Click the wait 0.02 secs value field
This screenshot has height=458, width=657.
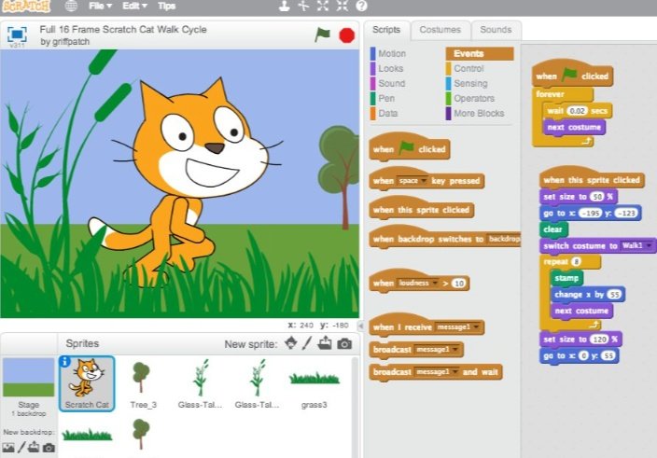pos(578,111)
